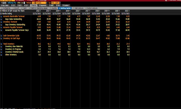The width and height of the screenshot is (181, 109).
Task: Click the Inventory Finished Goods label
Action: pos(14,52)
